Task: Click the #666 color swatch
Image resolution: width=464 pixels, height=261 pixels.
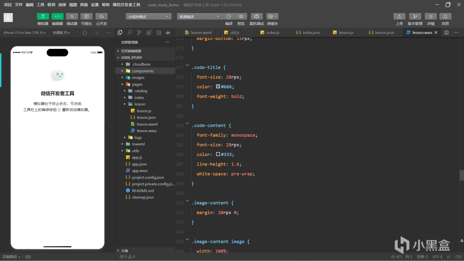Action: [x=218, y=87]
